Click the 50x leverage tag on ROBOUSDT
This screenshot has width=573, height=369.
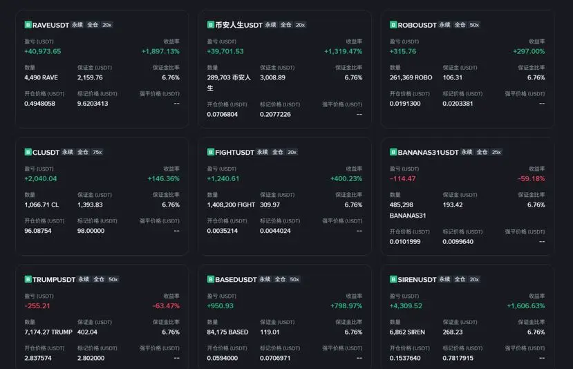[474, 25]
